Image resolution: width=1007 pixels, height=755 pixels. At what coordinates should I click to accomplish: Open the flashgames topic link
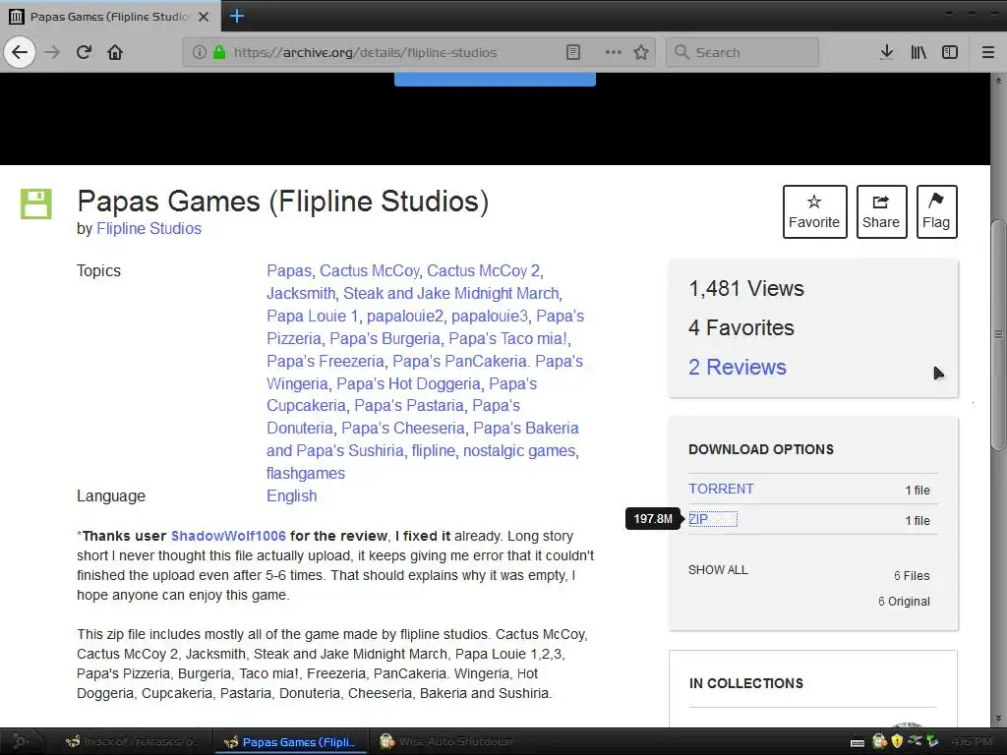click(306, 473)
